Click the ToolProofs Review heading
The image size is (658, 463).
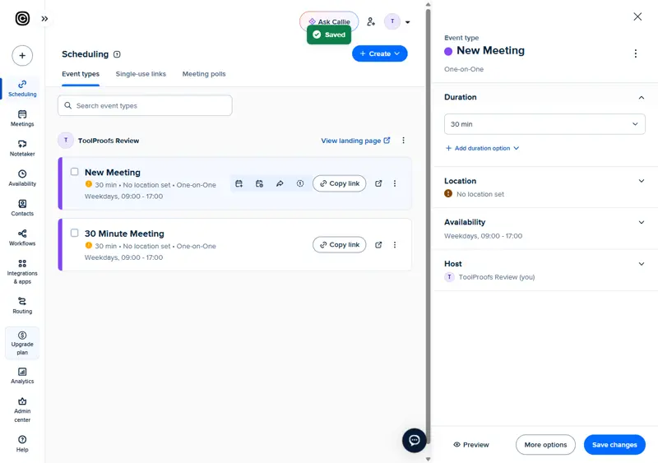click(109, 141)
